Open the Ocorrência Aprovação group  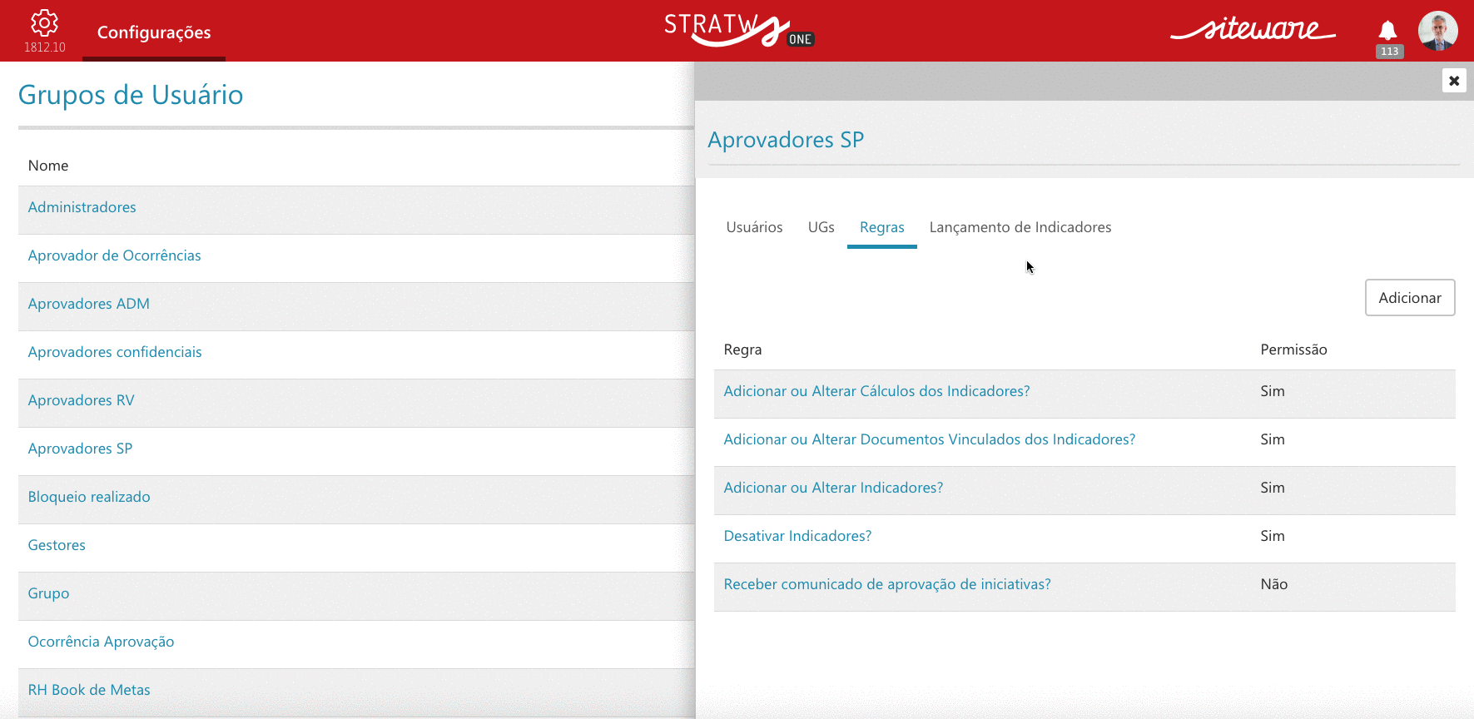coord(101,642)
